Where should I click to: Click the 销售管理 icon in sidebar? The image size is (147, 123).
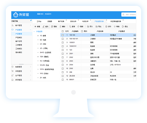click(x=13, y=67)
